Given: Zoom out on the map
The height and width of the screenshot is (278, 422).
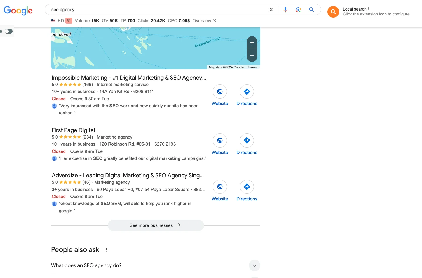Looking at the screenshot, I should tap(252, 56).
